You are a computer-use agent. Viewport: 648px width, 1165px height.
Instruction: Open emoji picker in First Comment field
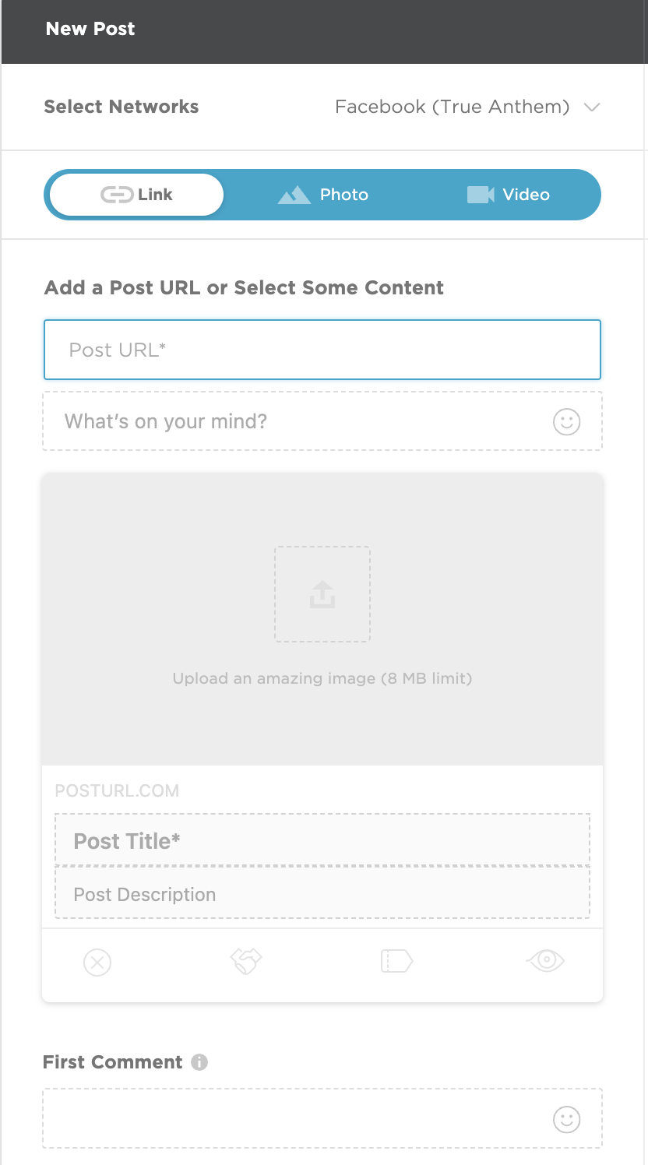click(x=567, y=1120)
